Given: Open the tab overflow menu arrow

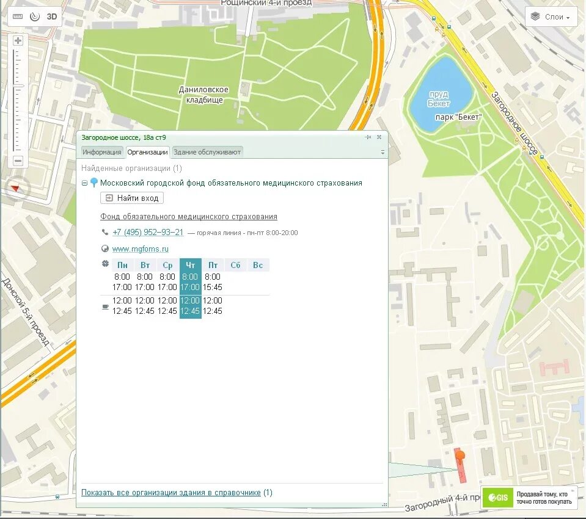Looking at the screenshot, I should coord(383,152).
